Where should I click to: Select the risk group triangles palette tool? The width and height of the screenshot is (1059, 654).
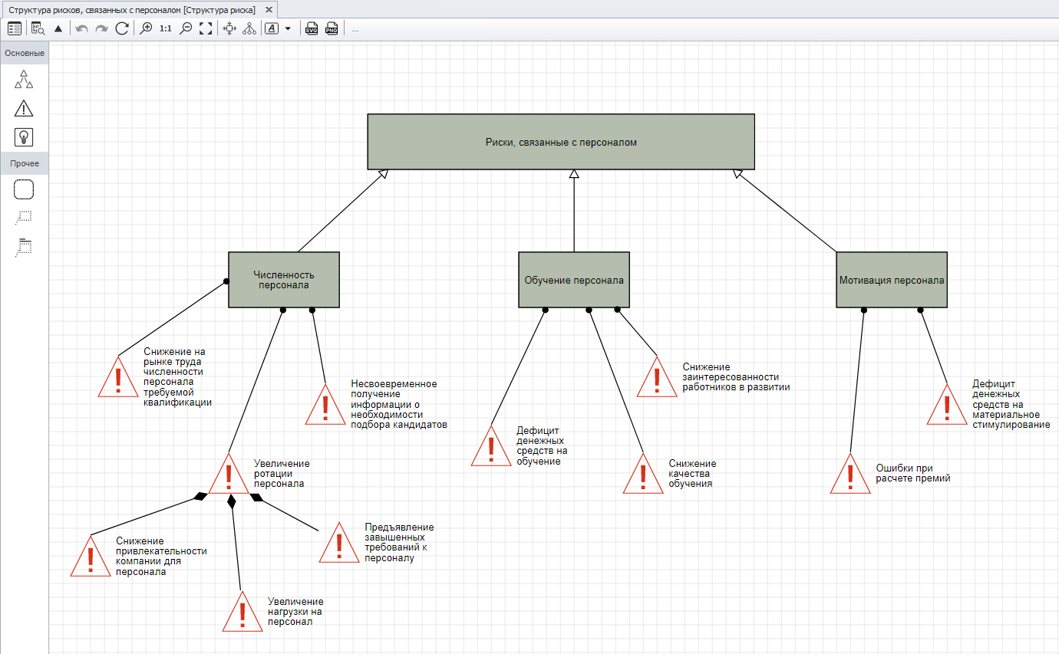(24, 79)
